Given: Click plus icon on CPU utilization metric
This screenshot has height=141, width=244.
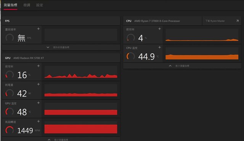Looking at the screenshot, I should tap(159, 29).
